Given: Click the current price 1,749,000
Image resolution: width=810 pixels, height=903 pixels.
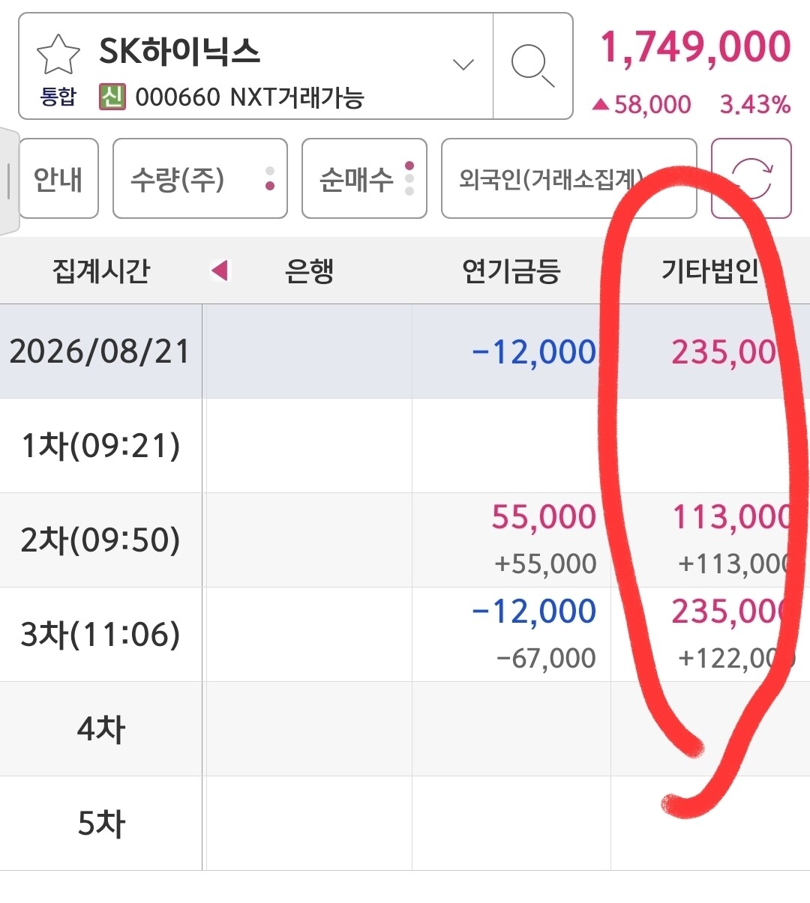Looking at the screenshot, I should pyautogui.click(x=695, y=47).
